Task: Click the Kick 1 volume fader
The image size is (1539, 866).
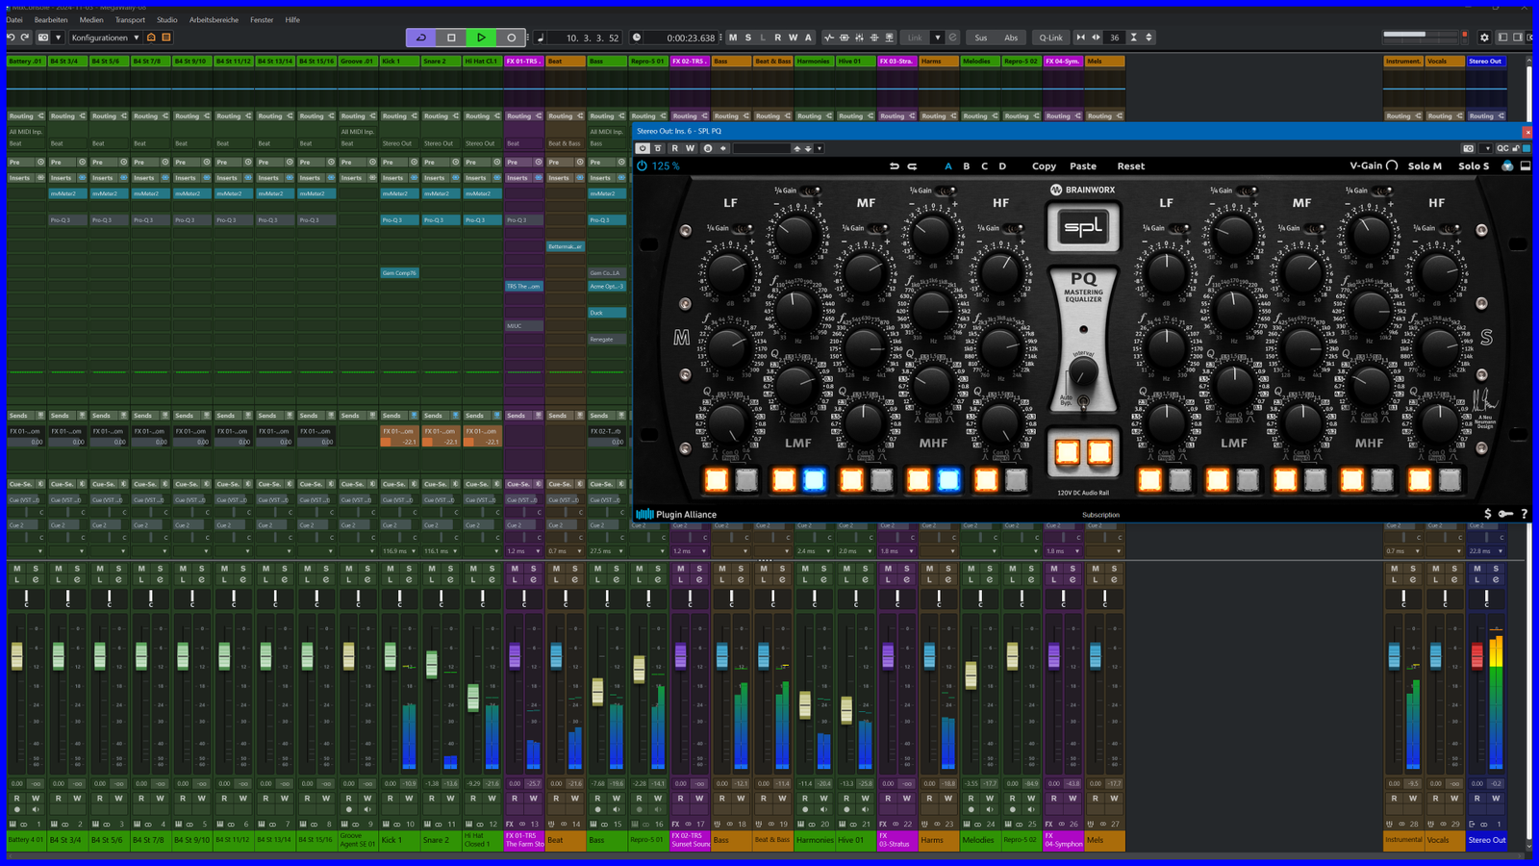Action: click(x=391, y=656)
